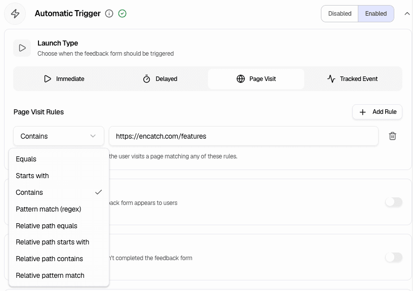Click the green checkmark status icon
Image resolution: width=413 pixels, height=291 pixels.
pos(122,14)
